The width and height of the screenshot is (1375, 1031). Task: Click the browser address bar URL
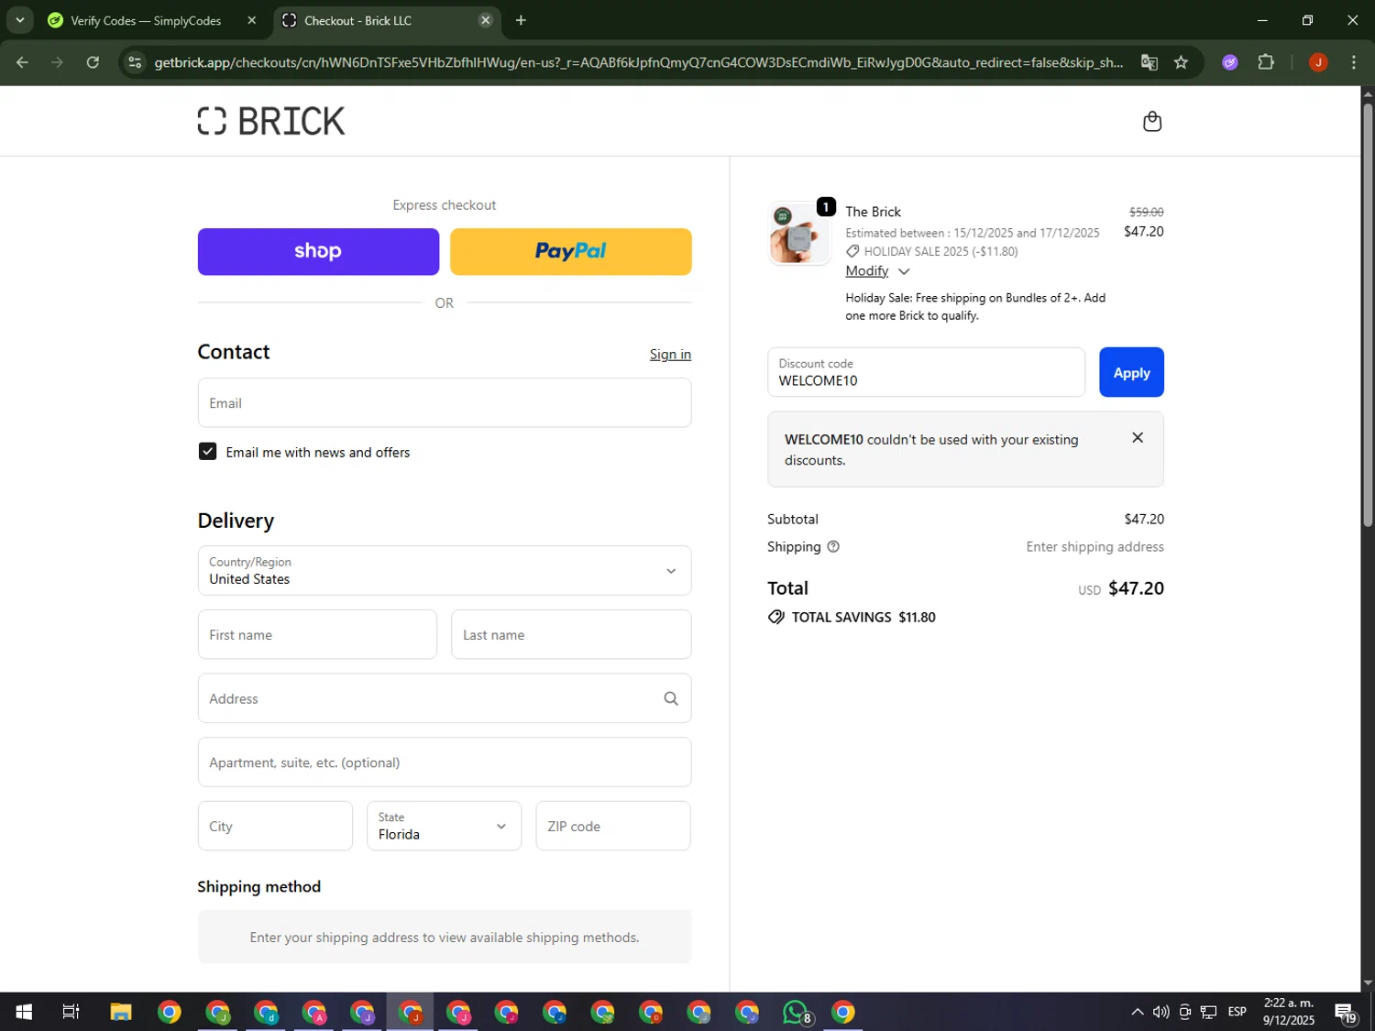coord(638,62)
